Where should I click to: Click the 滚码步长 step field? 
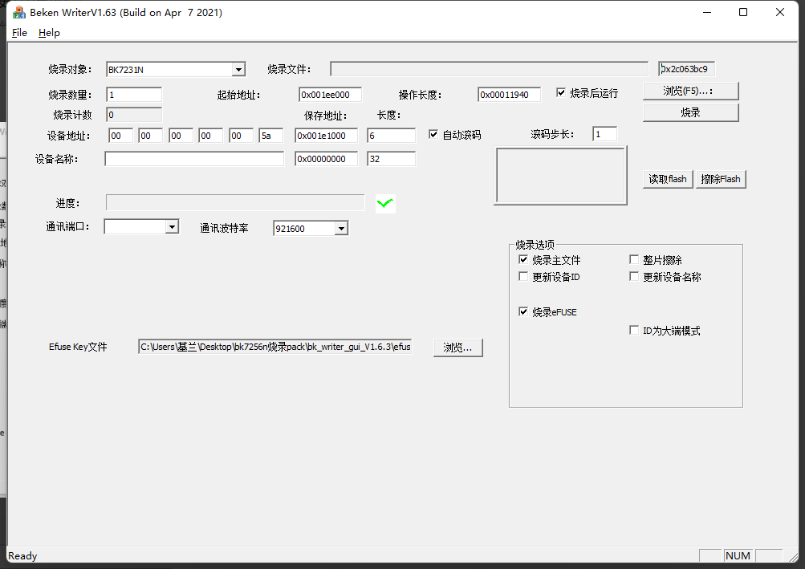(604, 134)
